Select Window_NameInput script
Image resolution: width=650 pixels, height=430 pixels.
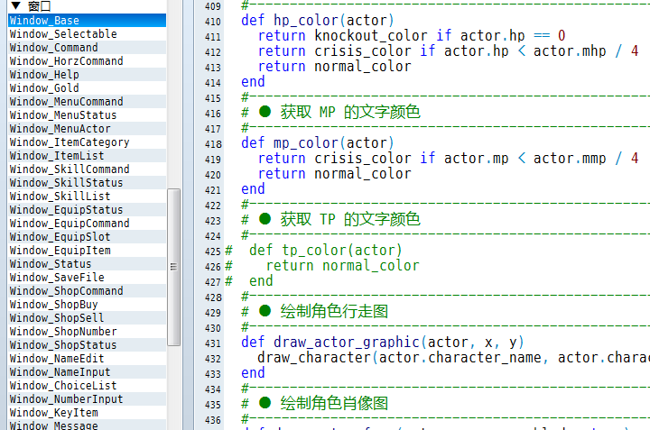coord(87,372)
